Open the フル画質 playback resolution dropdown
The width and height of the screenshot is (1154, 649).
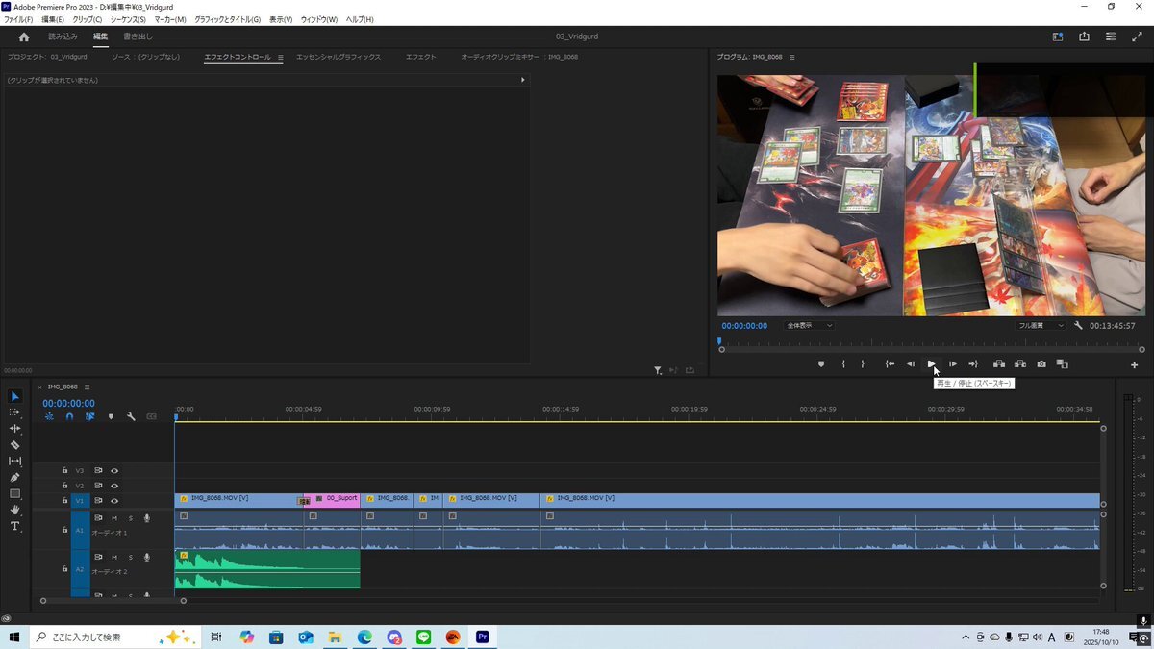pos(1041,326)
